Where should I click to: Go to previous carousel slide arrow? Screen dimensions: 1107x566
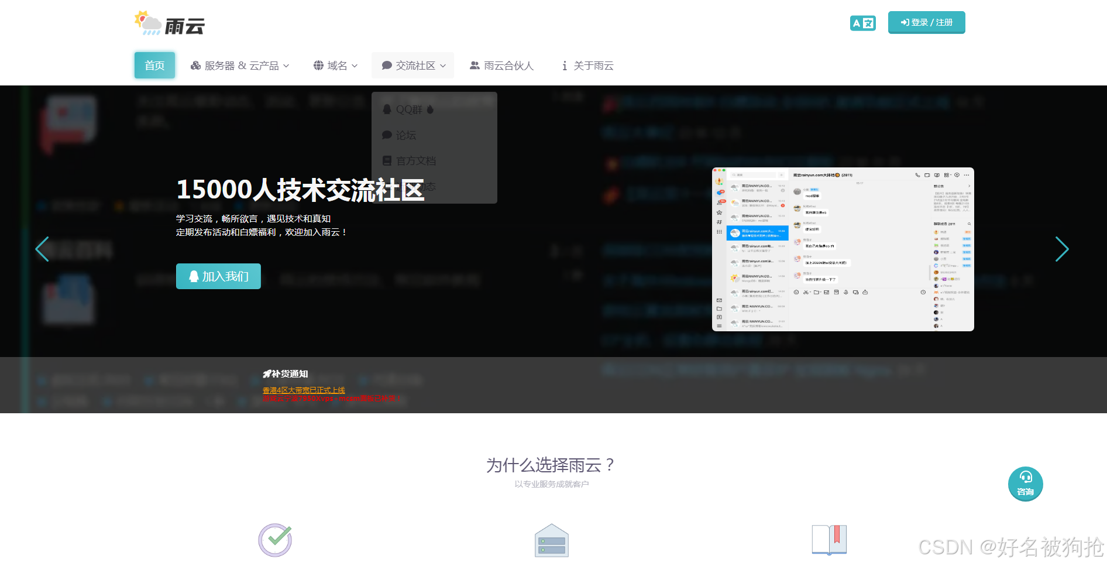pyautogui.click(x=42, y=249)
